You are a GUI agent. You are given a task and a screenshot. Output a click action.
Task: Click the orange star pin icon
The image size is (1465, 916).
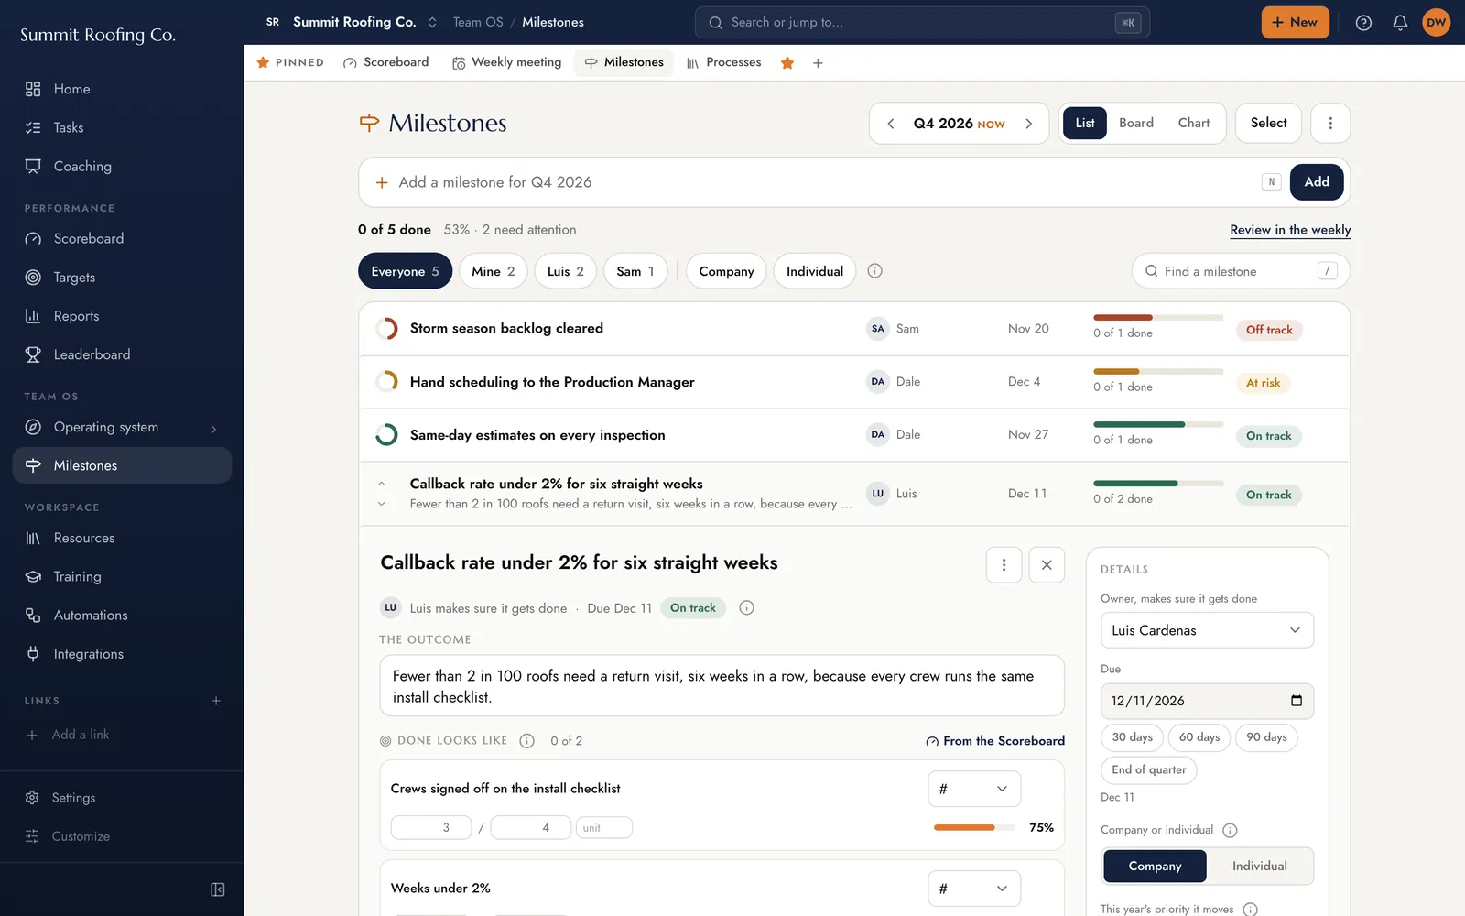click(787, 63)
